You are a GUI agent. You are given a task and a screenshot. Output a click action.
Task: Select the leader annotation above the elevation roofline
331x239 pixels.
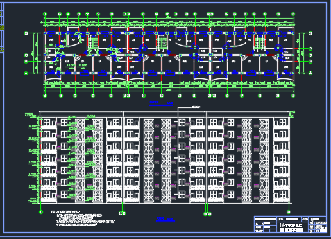[x=196, y=107]
